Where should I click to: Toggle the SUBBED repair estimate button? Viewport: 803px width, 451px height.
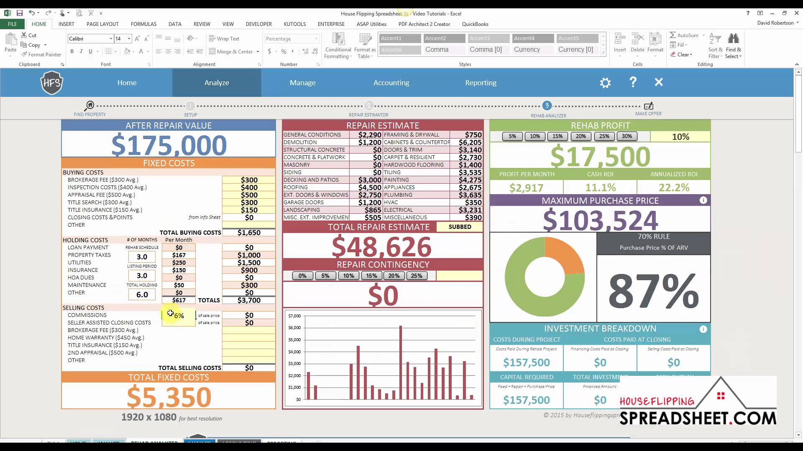coord(460,227)
